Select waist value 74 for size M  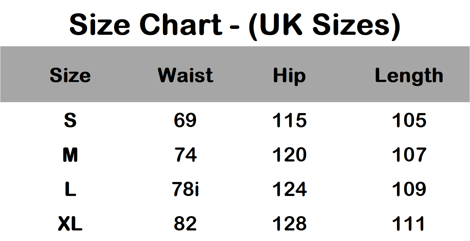coord(185,155)
